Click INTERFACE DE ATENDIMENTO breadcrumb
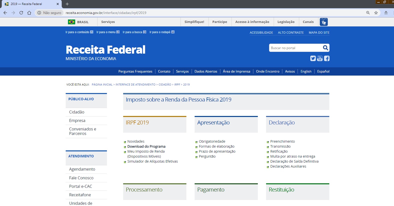The image size is (394, 206). [135, 85]
